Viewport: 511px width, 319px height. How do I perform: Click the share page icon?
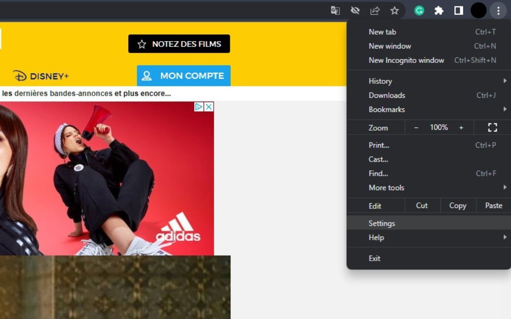(375, 11)
